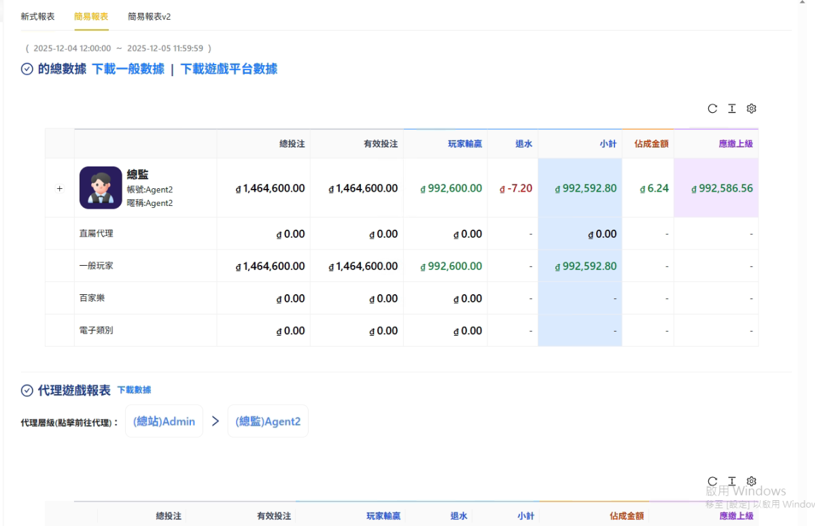815x526 pixels.
Task: Switch to the 新式報表 tab
Action: click(37, 16)
